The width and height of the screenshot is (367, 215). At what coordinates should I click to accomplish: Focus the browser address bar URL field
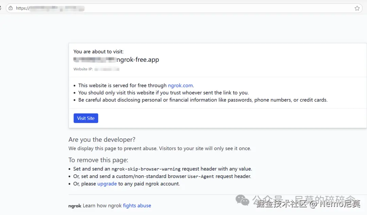[184, 8]
